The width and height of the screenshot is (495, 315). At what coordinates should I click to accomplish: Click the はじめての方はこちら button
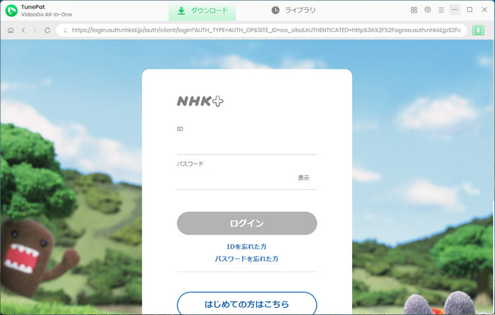(247, 304)
